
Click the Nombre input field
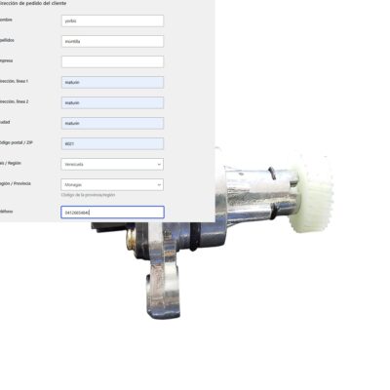click(x=112, y=20)
